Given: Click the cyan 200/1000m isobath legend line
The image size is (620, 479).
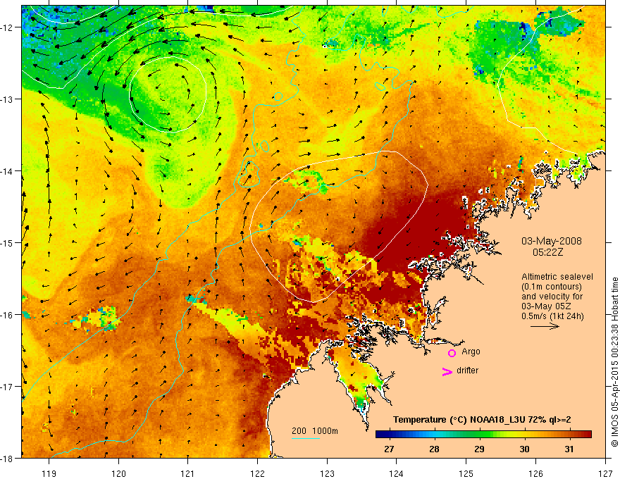Looking at the screenshot, I should pyautogui.click(x=306, y=438).
